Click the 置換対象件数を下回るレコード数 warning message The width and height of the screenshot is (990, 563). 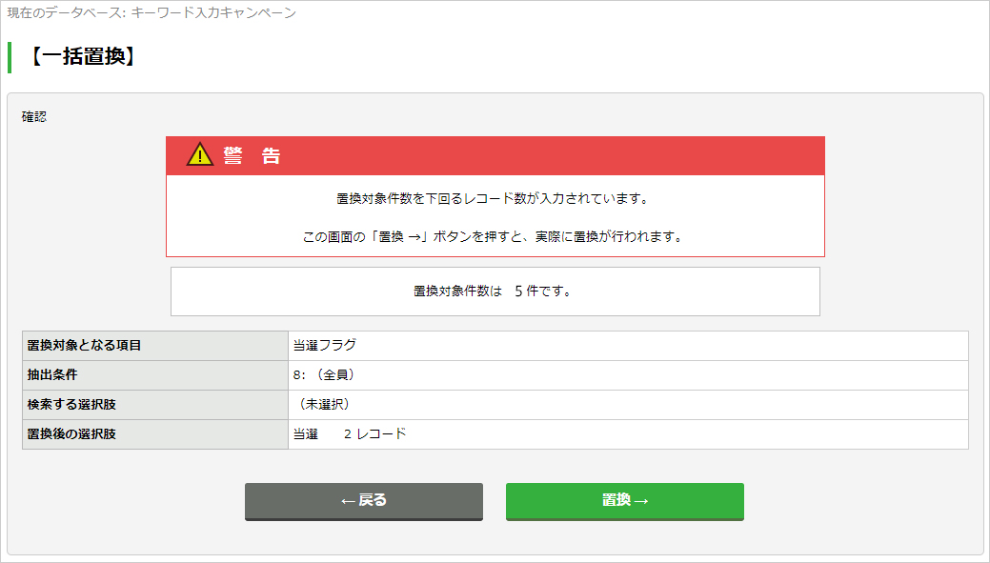click(493, 198)
